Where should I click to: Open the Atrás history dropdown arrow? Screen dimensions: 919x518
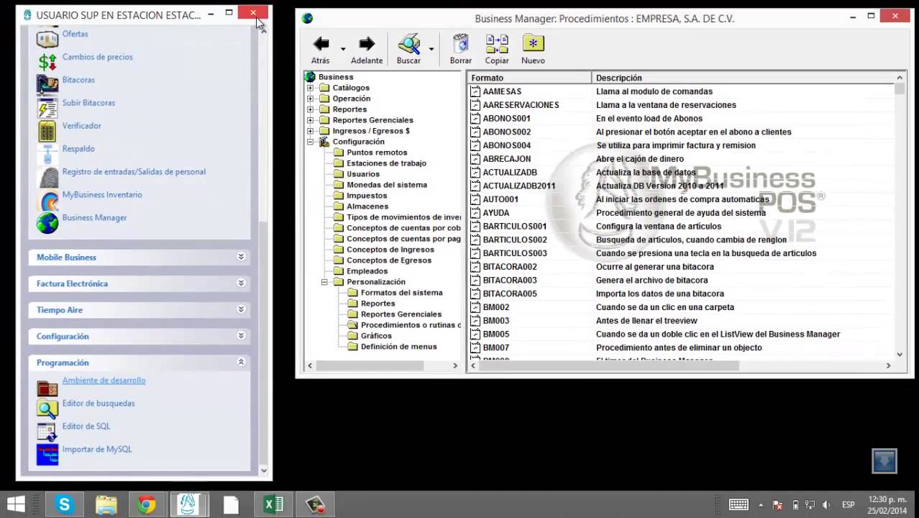pos(343,49)
